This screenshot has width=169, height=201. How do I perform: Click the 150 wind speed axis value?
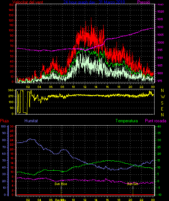[11, 5]
